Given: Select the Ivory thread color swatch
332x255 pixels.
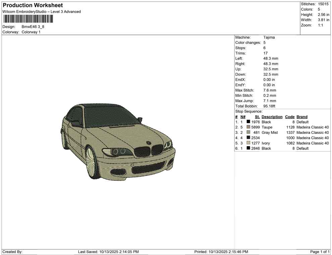Looking at the screenshot, I should [x=248, y=143].
